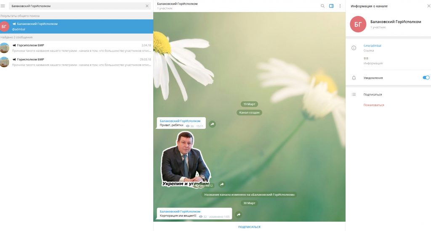Search inside the channel with magnifier icon

tap(323, 6)
